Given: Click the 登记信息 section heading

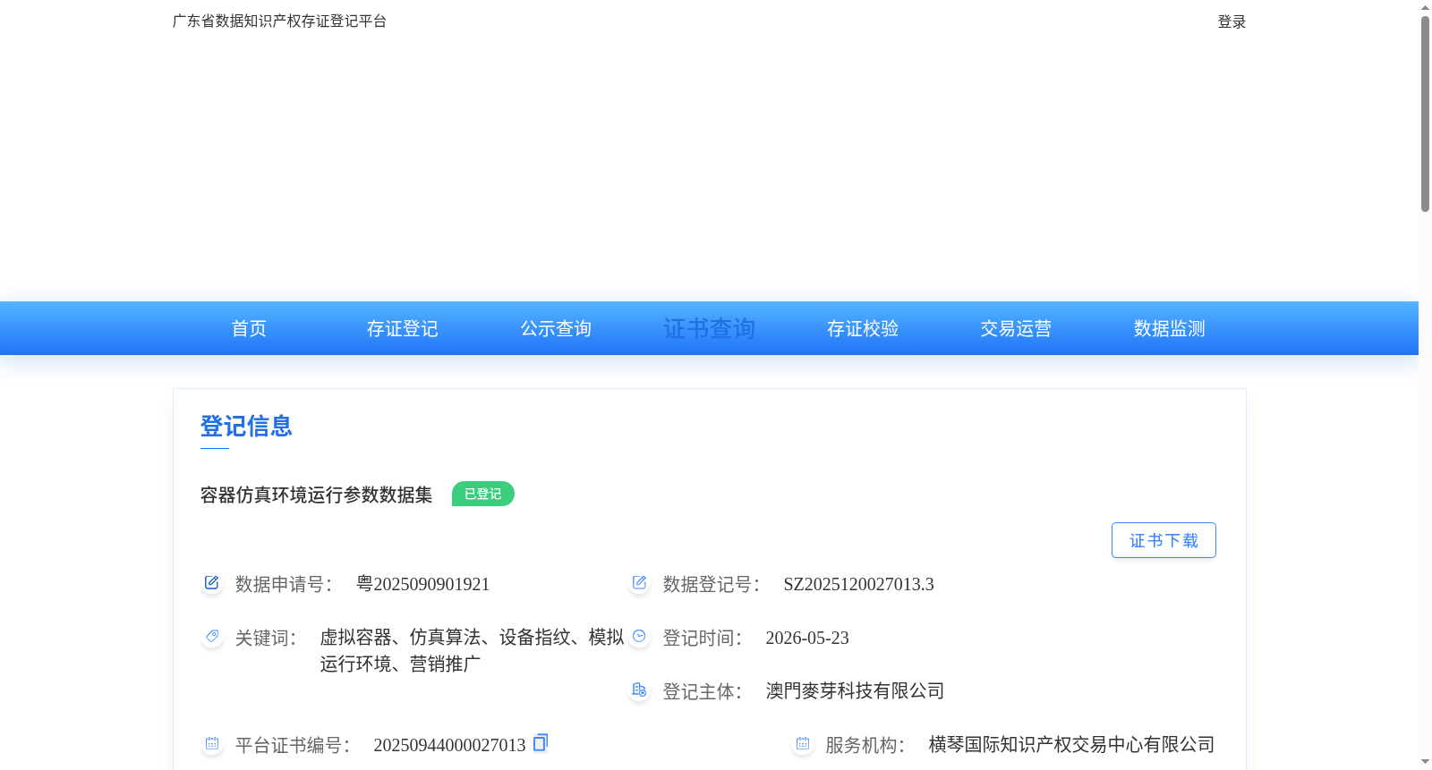Looking at the screenshot, I should click(x=246, y=426).
